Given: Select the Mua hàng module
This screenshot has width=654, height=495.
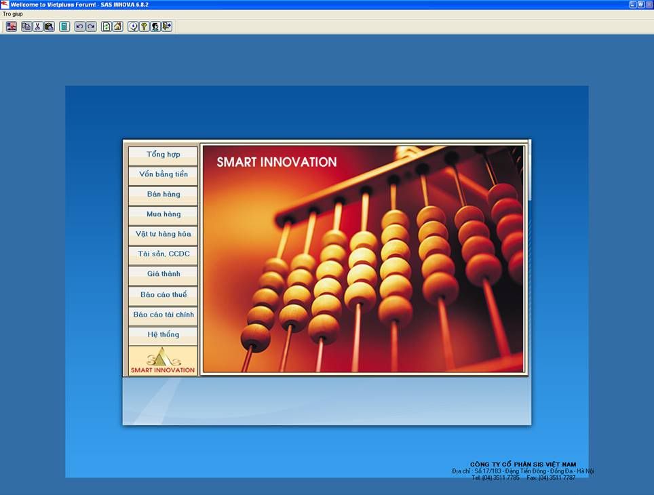Looking at the screenshot, I should tap(163, 215).
